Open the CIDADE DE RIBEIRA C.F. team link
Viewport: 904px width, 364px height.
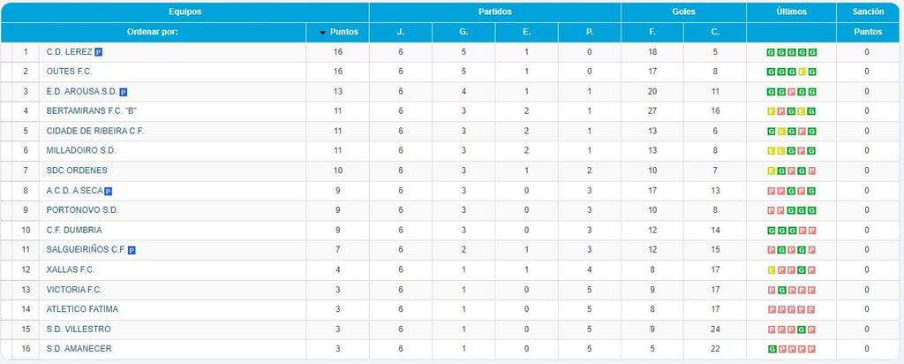pos(95,131)
